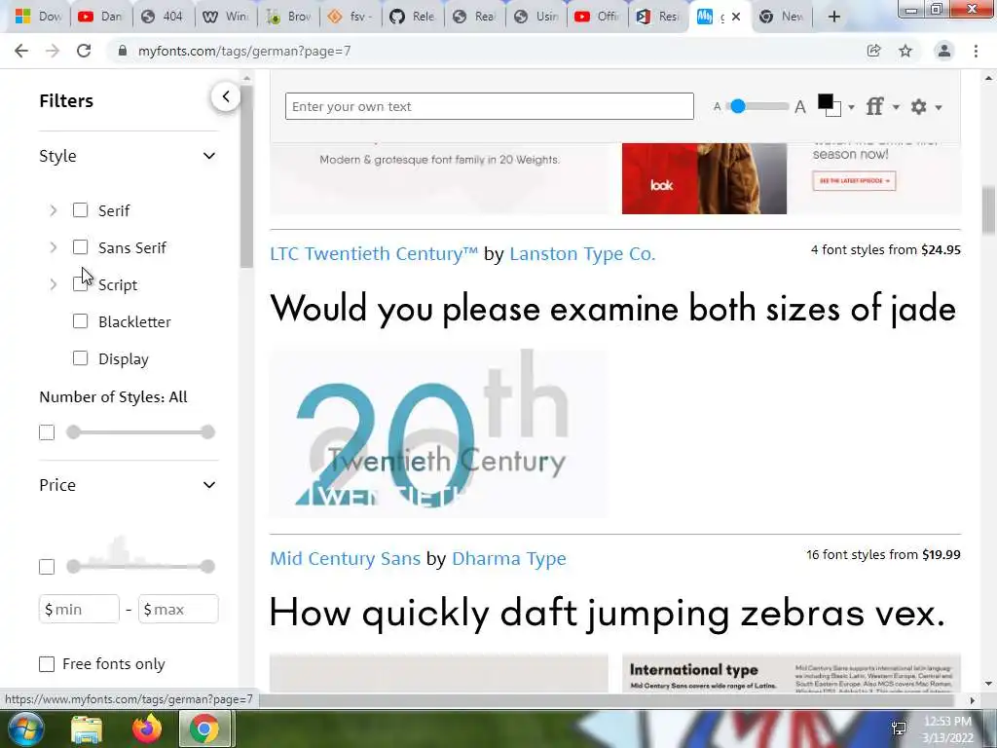This screenshot has height=748, width=997.
Task: Expand the Script subcategories arrow
Action: tap(54, 284)
